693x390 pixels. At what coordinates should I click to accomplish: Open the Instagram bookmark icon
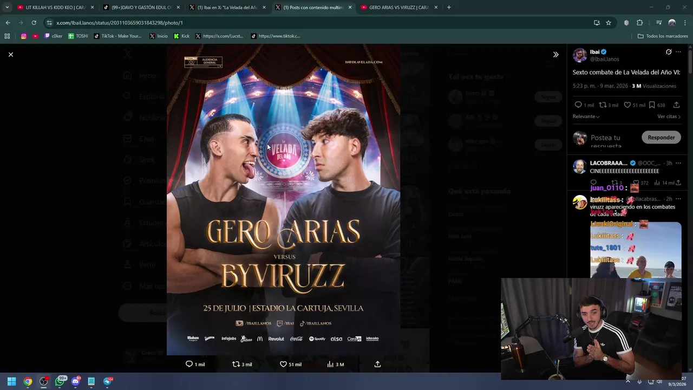pyautogui.click(x=24, y=36)
